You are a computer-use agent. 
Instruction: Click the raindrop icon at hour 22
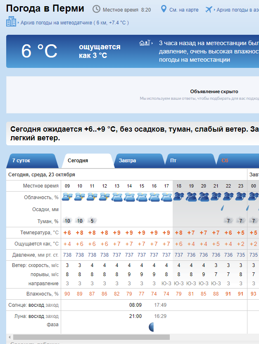(222, 208)
